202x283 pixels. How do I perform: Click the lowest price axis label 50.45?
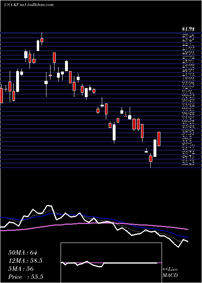click(188, 164)
